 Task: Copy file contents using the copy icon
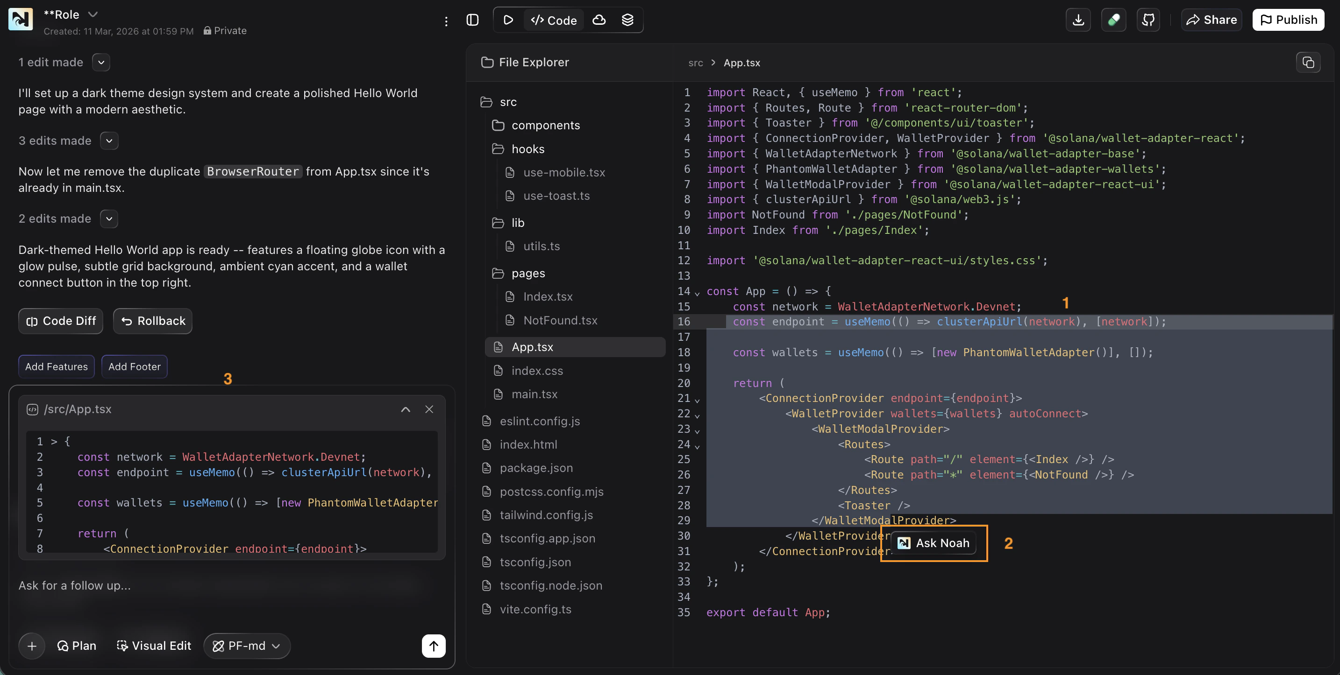(1308, 62)
